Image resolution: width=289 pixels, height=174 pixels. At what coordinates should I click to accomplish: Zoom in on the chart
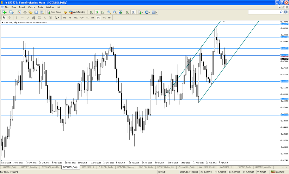(x=109, y=12)
